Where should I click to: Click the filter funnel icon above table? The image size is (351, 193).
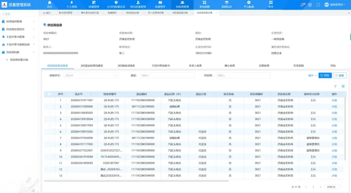pyautogui.click(x=336, y=86)
